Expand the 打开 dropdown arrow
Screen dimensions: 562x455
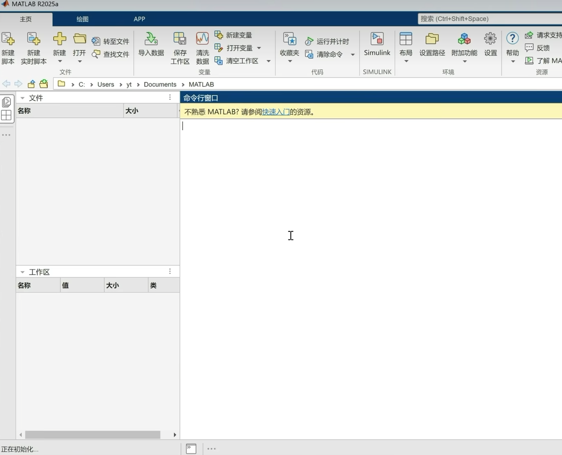tap(79, 61)
